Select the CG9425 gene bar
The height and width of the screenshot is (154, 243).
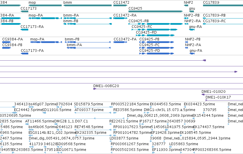[156, 11]
